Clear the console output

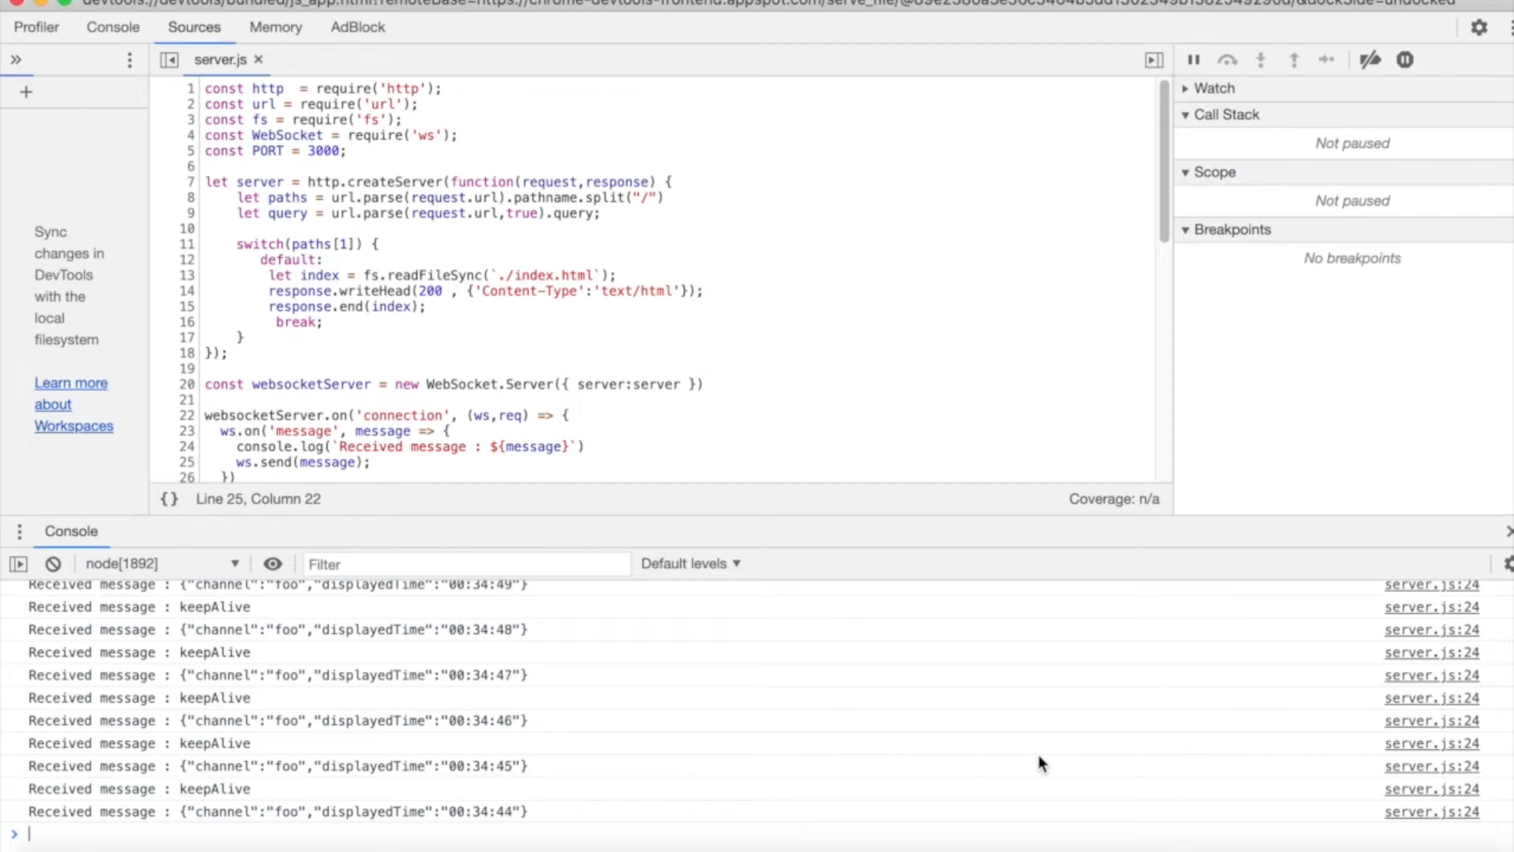coord(53,564)
